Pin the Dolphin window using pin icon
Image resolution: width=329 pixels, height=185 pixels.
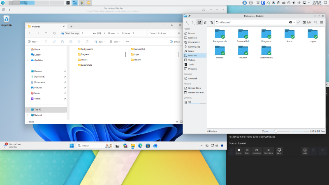[x=189, y=16]
